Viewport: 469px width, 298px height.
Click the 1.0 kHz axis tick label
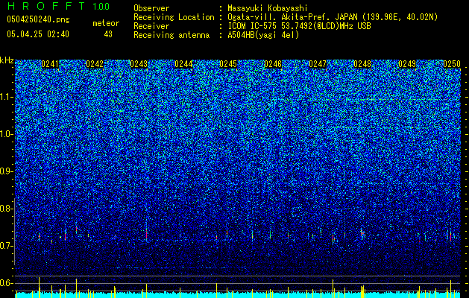pos(7,134)
